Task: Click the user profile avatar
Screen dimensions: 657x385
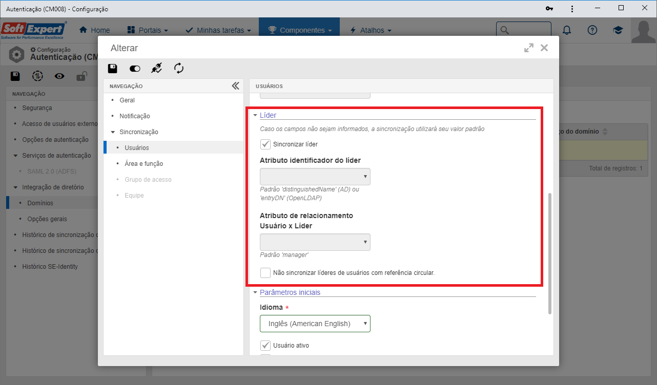Action: 644,31
